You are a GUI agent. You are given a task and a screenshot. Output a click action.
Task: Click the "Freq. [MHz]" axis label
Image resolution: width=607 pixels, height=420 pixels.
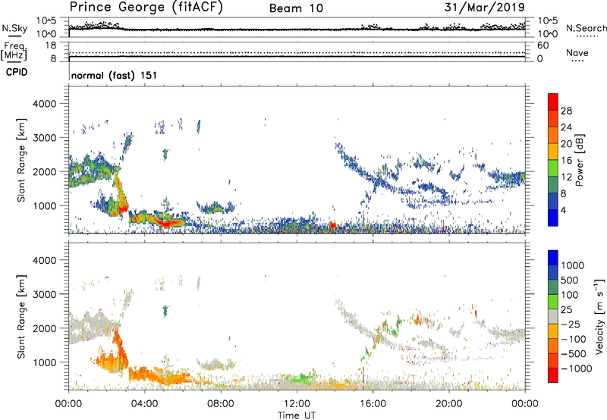tap(14, 52)
